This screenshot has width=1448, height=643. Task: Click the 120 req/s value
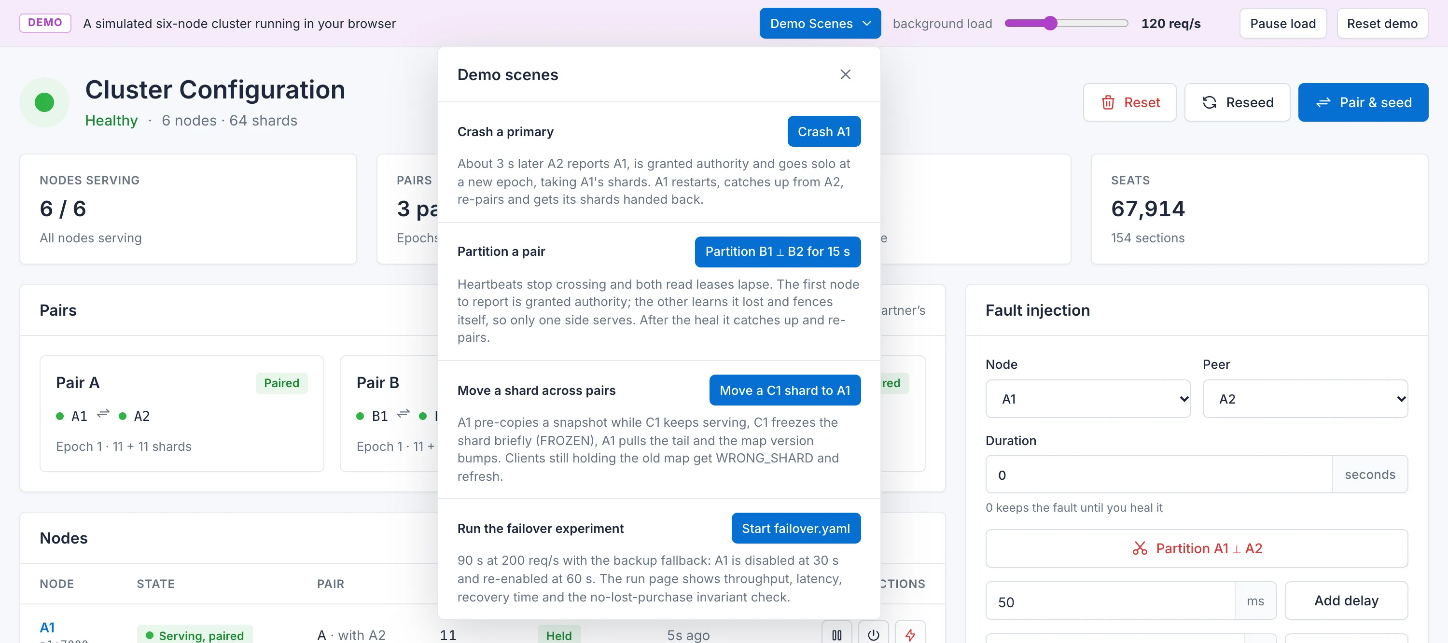[x=1171, y=23]
